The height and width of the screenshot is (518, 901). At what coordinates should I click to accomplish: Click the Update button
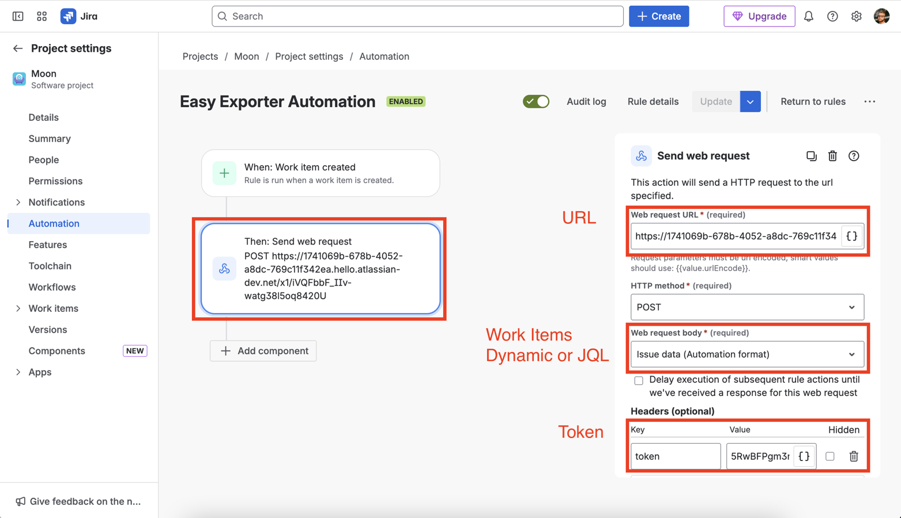tap(716, 101)
